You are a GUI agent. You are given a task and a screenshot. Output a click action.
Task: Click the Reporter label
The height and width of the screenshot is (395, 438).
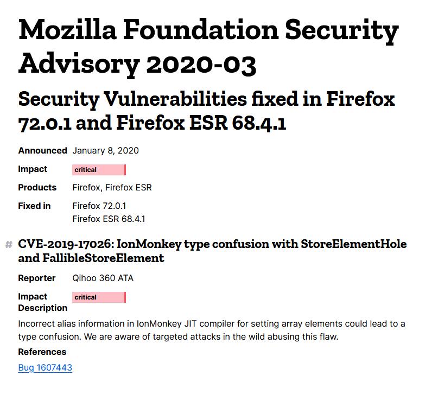(x=37, y=278)
